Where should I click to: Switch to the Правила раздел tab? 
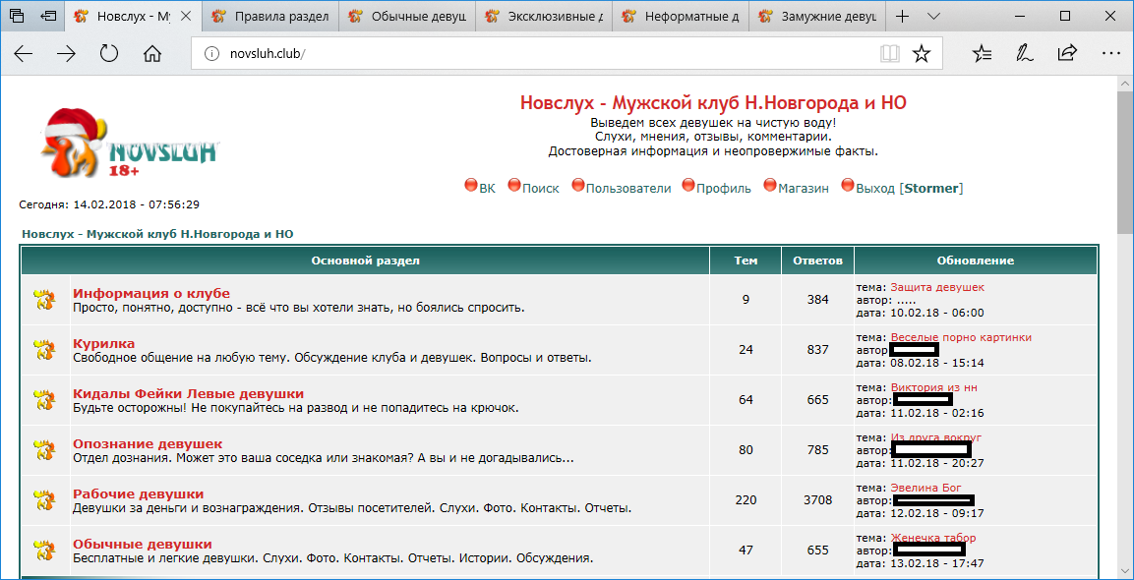pyautogui.click(x=273, y=17)
